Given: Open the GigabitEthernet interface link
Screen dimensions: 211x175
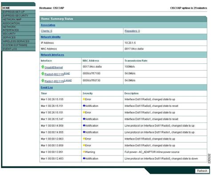Looking at the screenshot, I should (54, 68).
